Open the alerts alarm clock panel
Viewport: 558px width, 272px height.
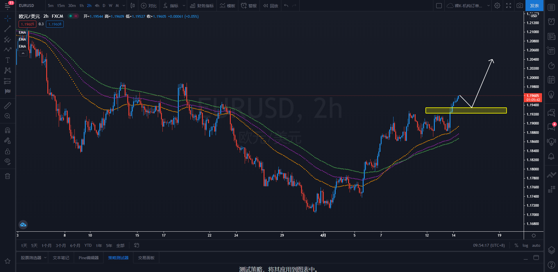click(551, 21)
